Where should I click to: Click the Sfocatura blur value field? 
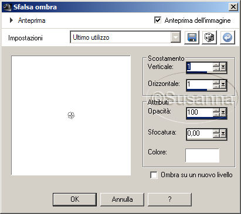[199, 133]
